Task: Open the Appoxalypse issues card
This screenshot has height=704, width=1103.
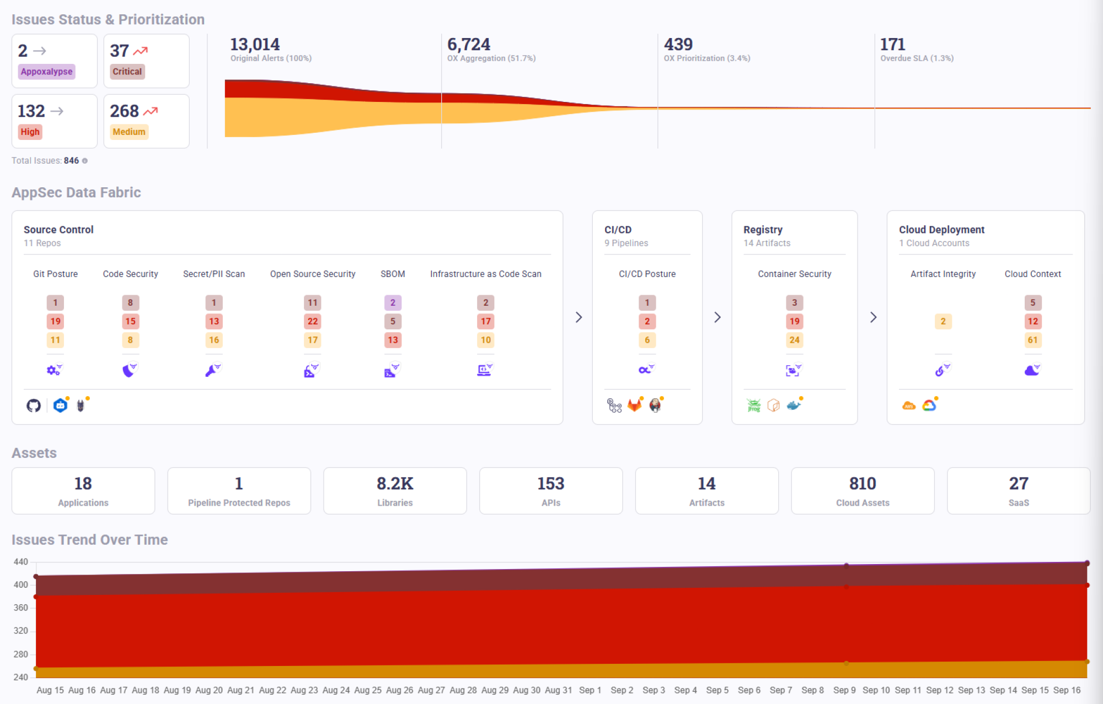Action: click(55, 61)
